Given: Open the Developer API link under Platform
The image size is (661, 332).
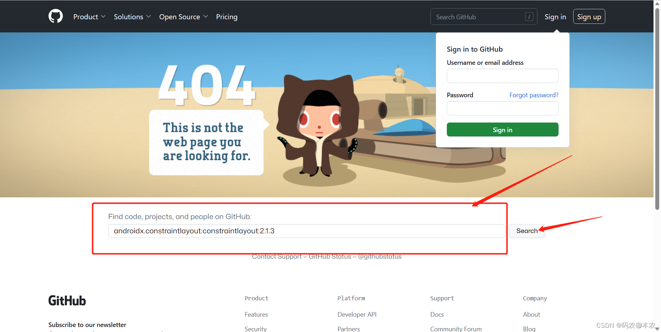Looking at the screenshot, I should tap(357, 314).
